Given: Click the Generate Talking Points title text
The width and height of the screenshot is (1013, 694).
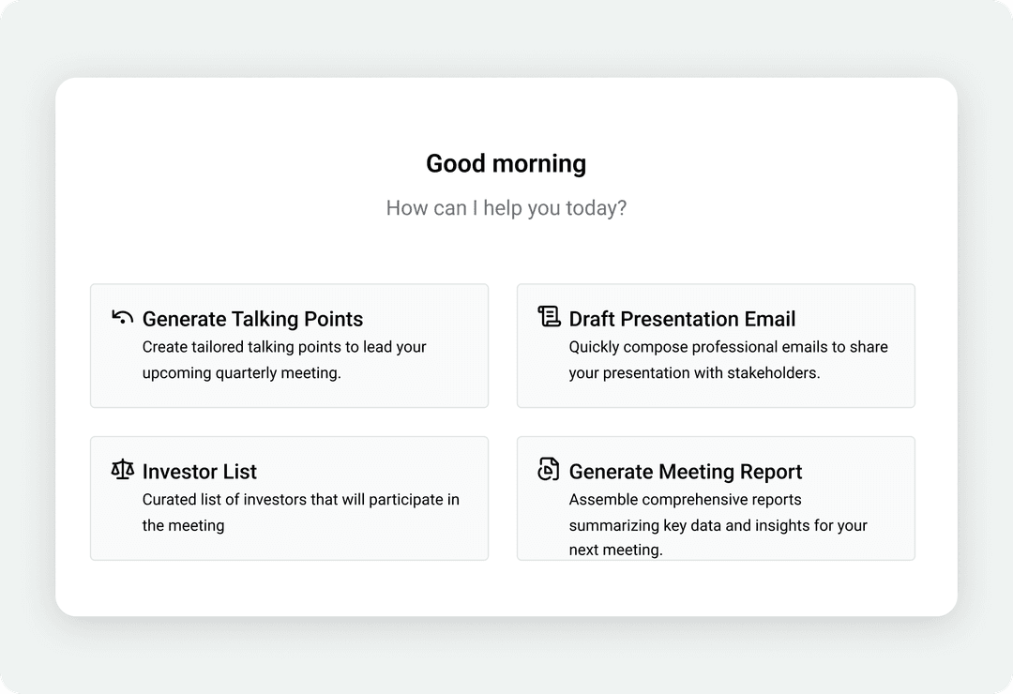Looking at the screenshot, I should [x=251, y=319].
